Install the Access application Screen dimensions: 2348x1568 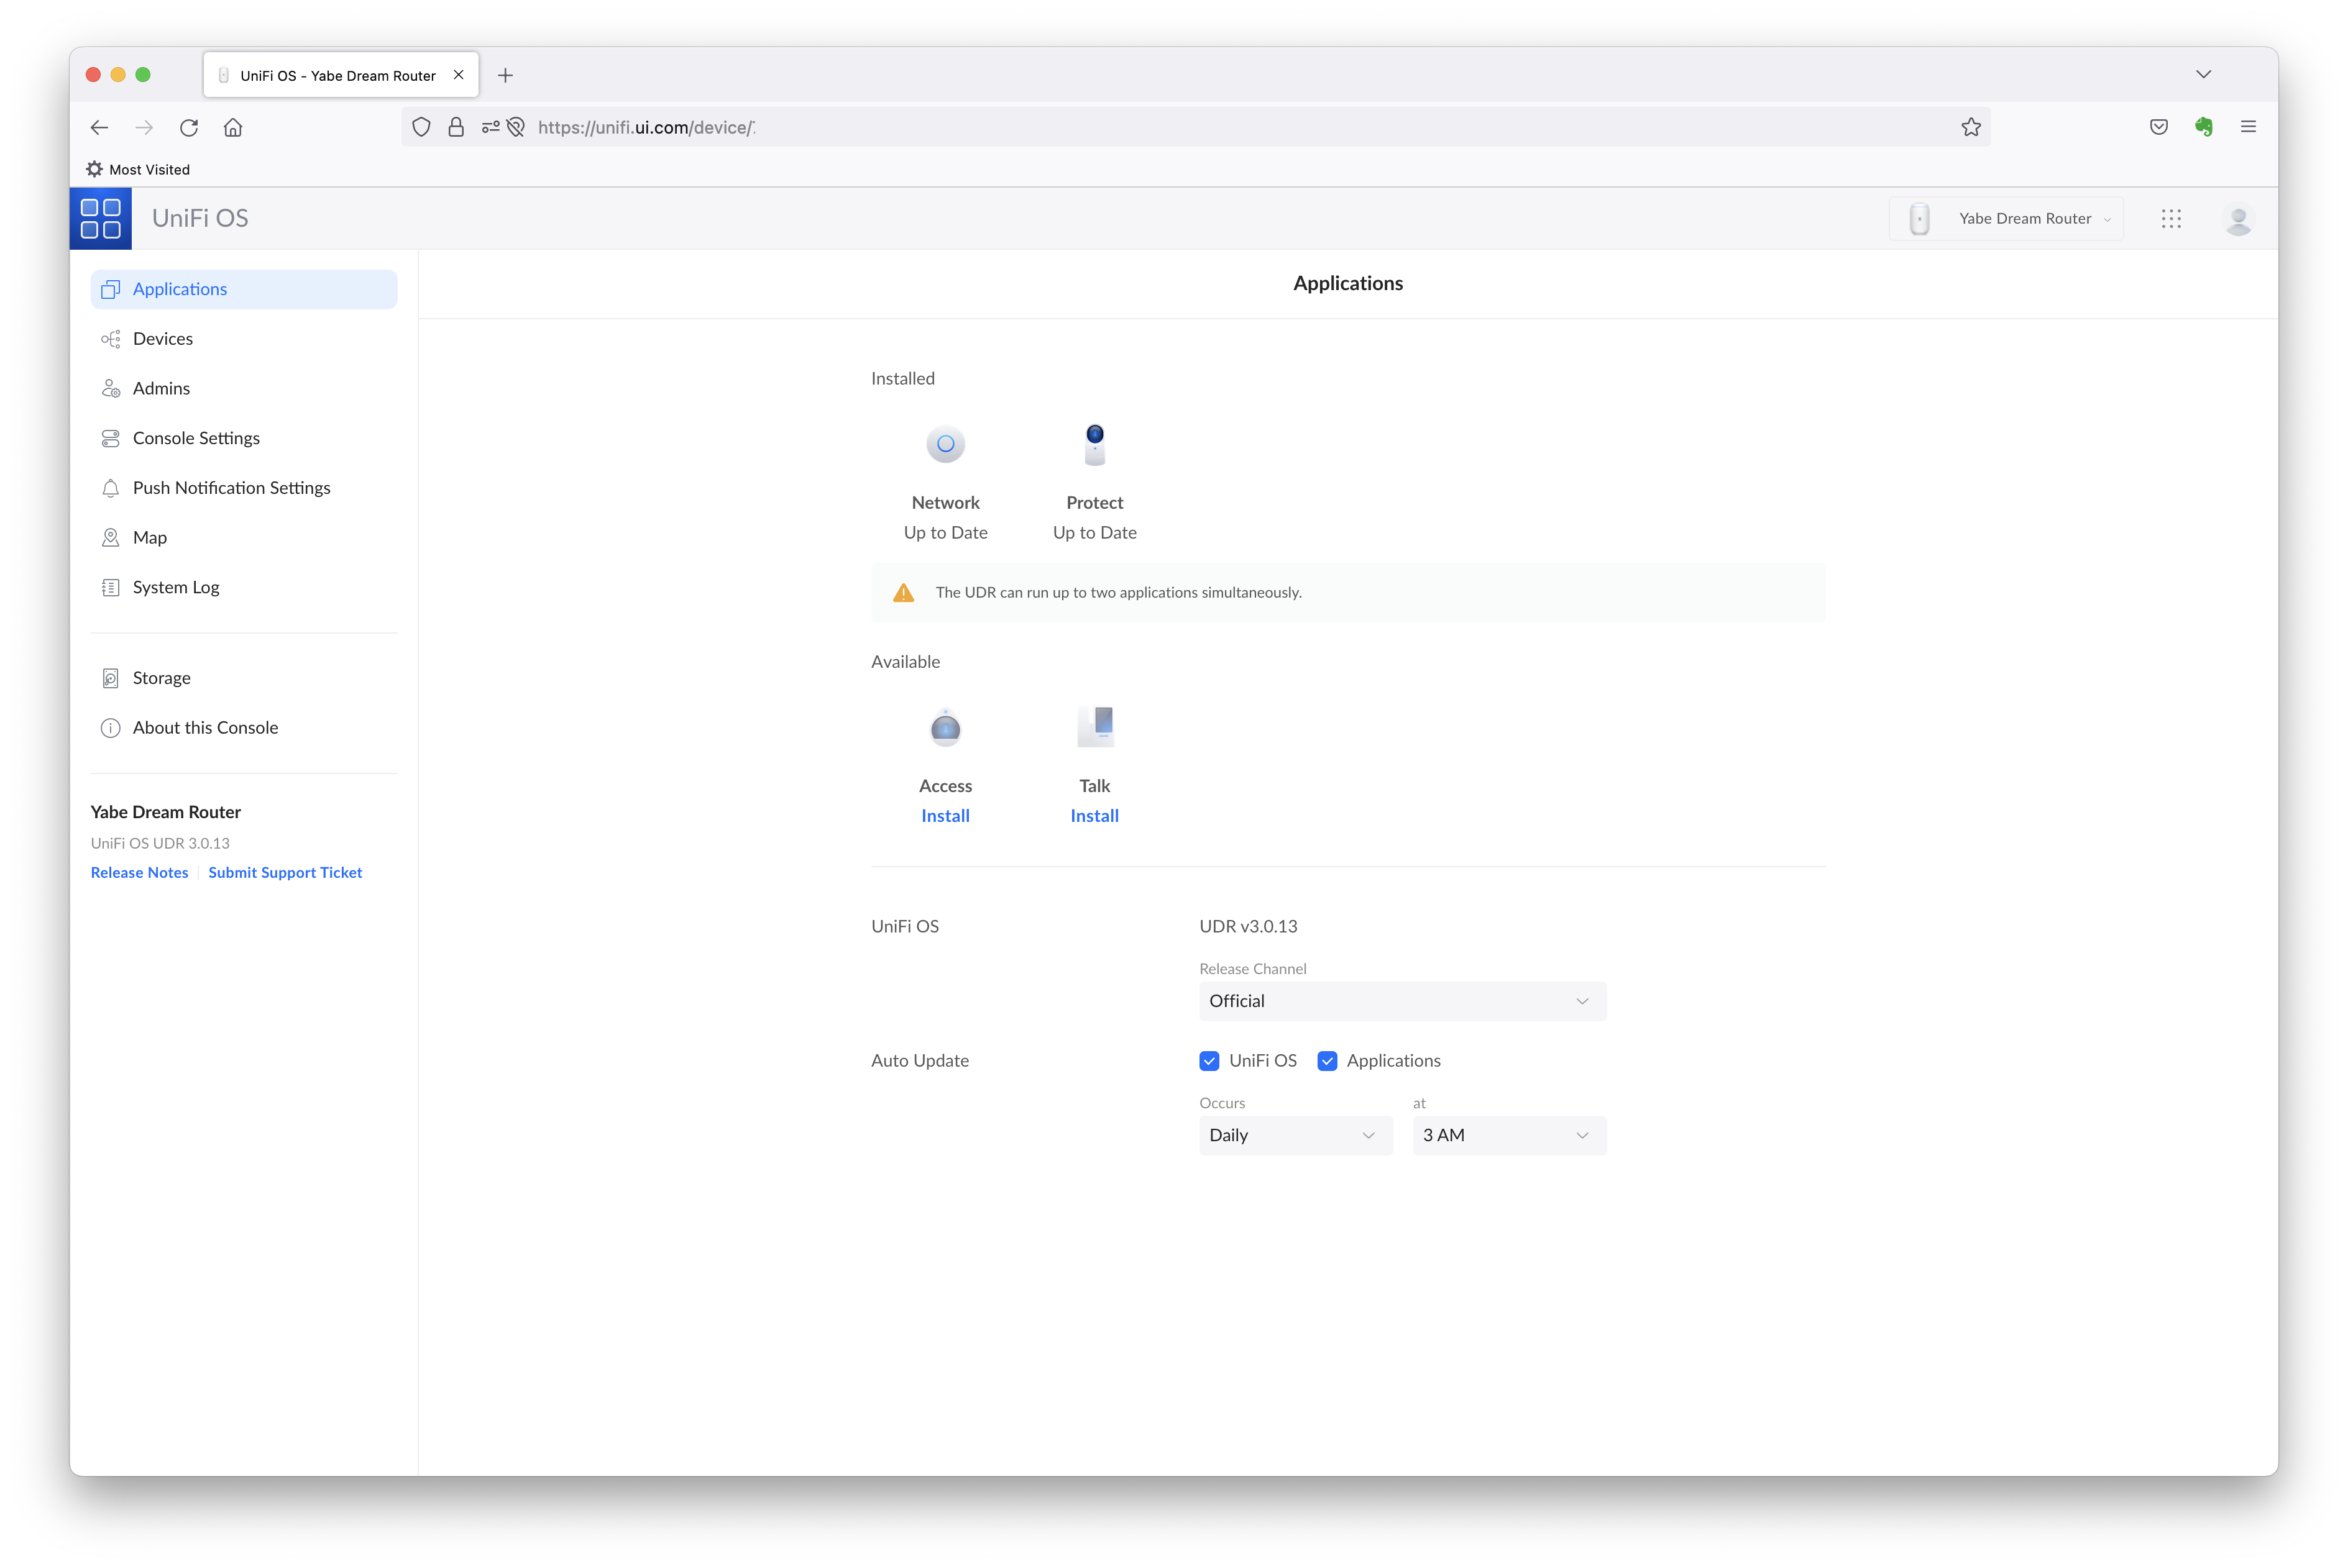click(x=945, y=816)
